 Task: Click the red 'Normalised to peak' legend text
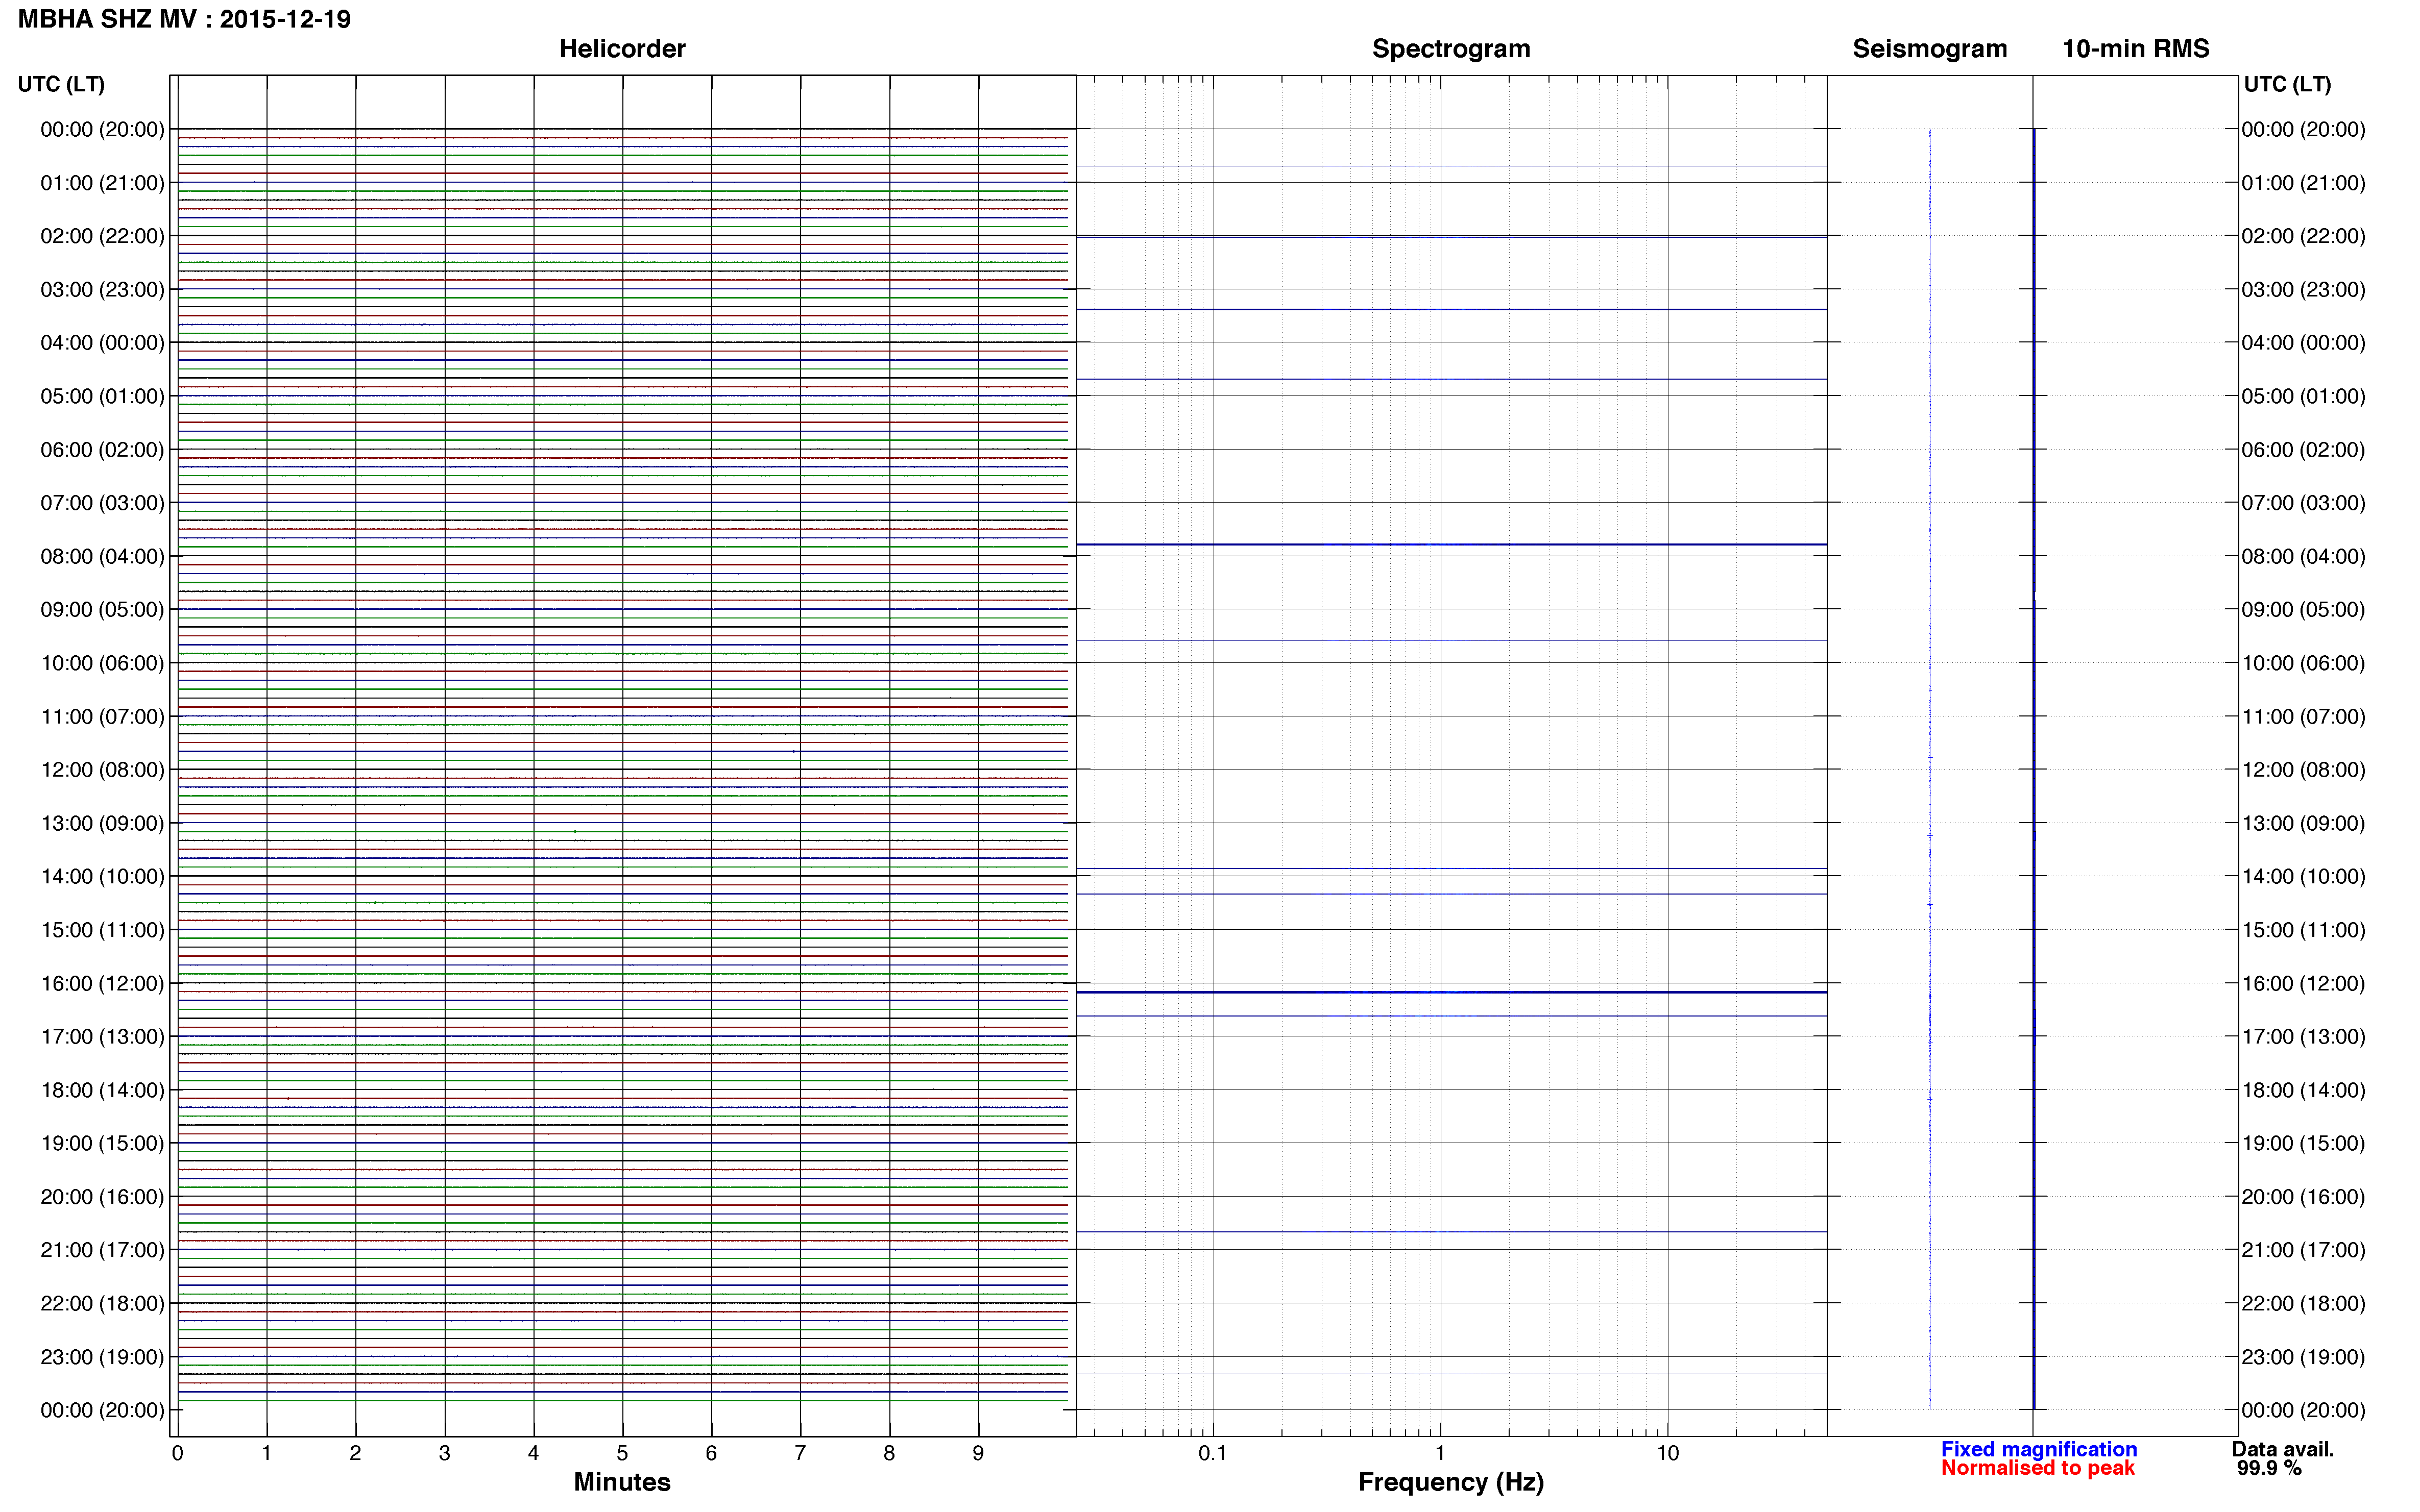2038,1468
